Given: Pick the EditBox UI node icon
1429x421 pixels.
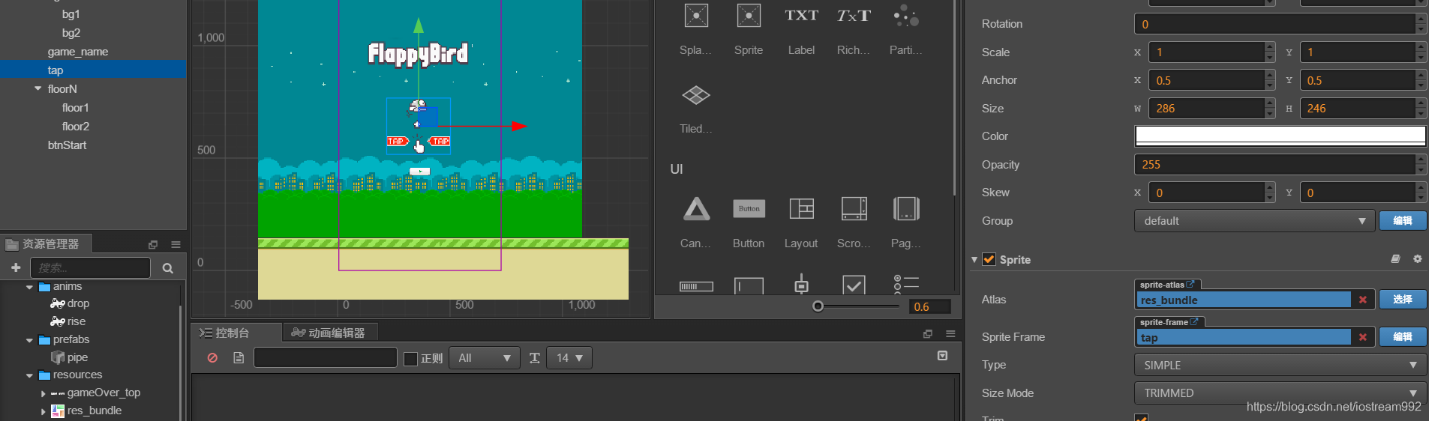Looking at the screenshot, I should pos(749,285).
